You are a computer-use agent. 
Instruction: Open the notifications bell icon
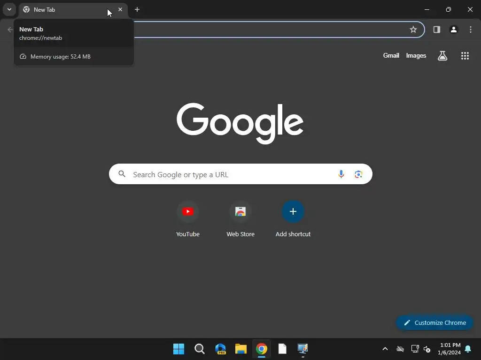(468, 349)
